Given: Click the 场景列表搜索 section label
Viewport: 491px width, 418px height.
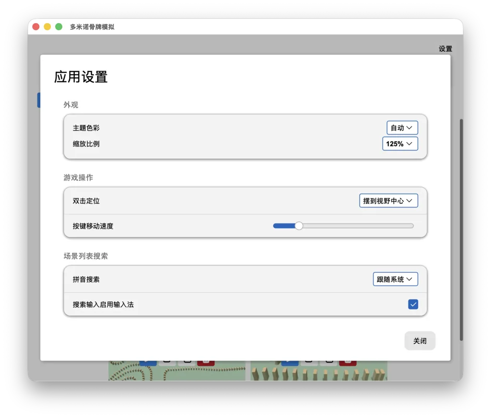Looking at the screenshot, I should (85, 256).
